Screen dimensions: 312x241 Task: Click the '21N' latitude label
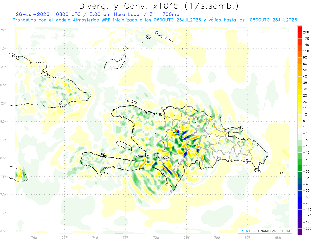click(4, 67)
